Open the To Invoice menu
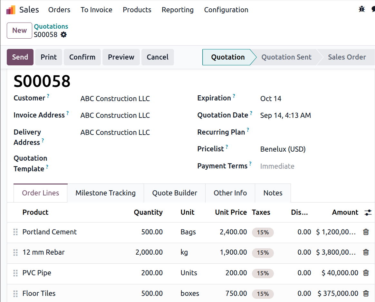 coord(96,10)
